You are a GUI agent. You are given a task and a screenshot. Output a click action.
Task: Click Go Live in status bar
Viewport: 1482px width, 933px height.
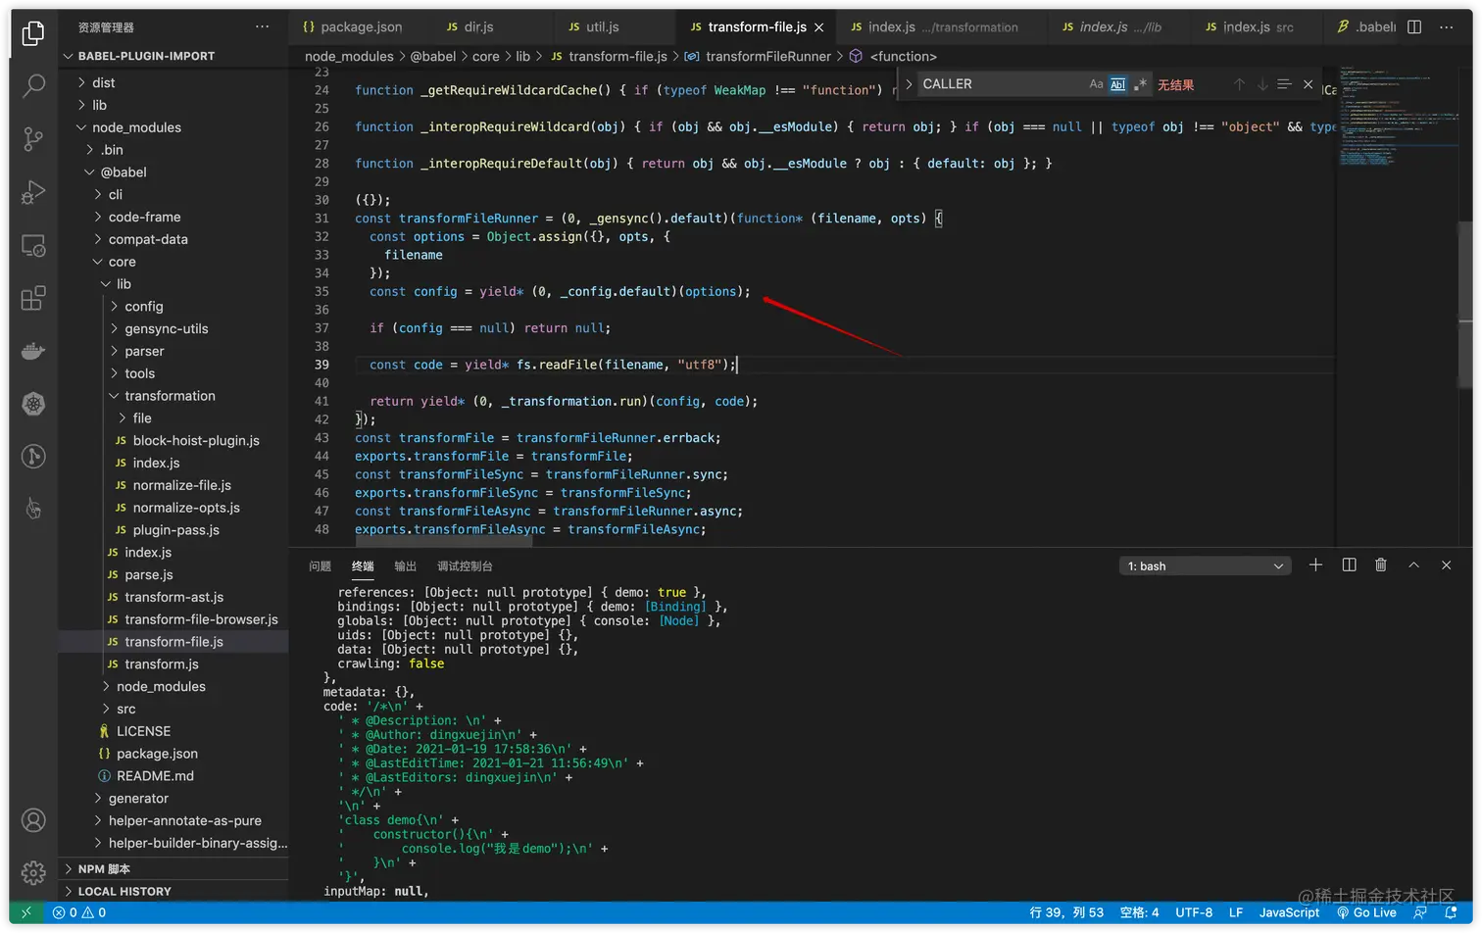pyautogui.click(x=1366, y=912)
